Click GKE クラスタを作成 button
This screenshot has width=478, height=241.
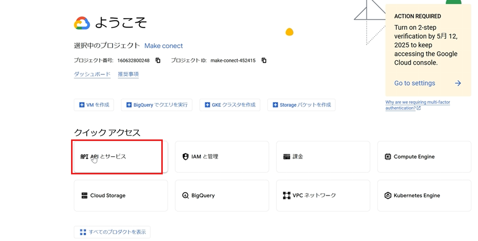click(x=230, y=105)
